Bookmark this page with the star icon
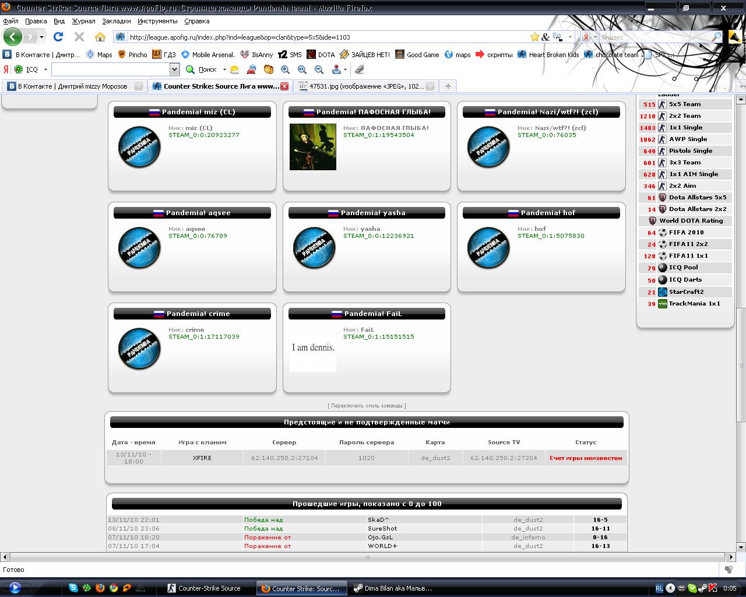The image size is (746, 597). (535, 37)
